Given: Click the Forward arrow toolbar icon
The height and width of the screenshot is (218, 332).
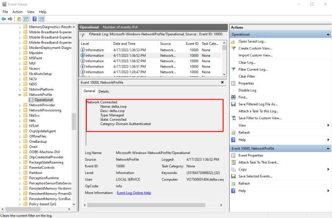Looking at the screenshot, I should 11,19.
